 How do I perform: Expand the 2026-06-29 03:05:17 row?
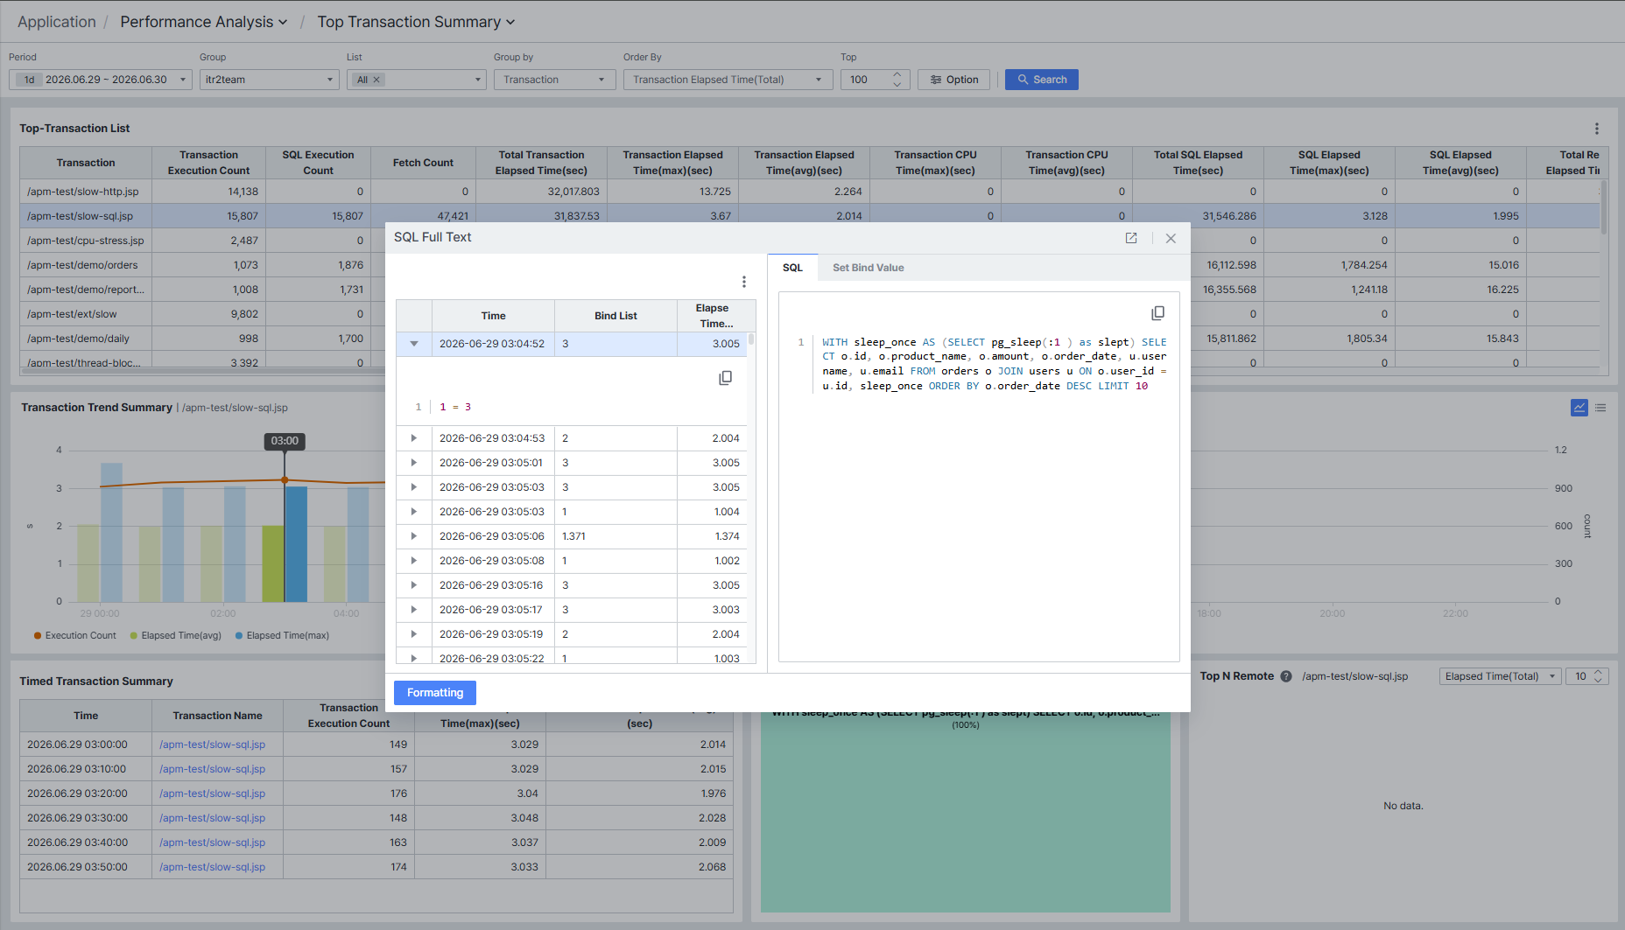coord(414,610)
